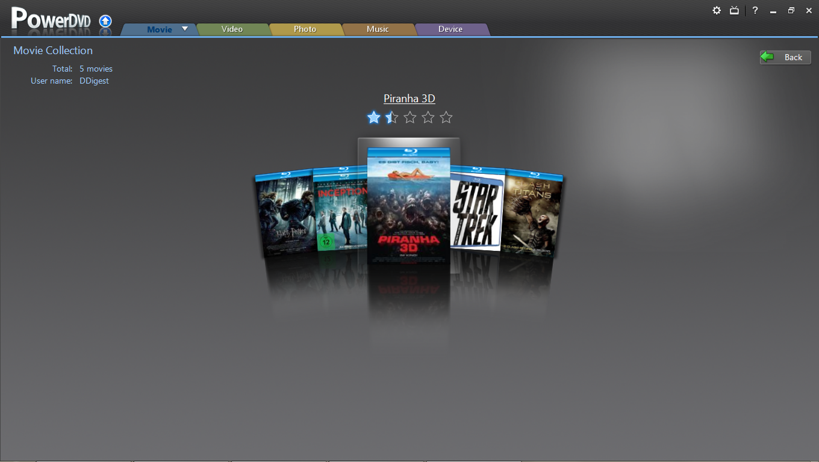This screenshot has height=462, width=819.
Task: Open the Photo tab
Action: coord(305,29)
